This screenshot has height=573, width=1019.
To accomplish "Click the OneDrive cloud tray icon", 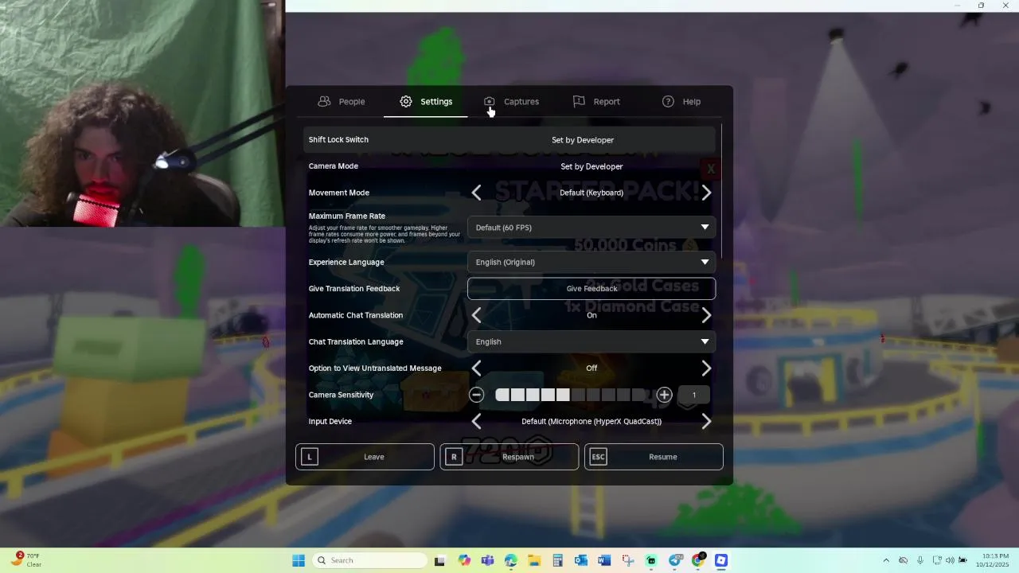I will pyautogui.click(x=903, y=560).
